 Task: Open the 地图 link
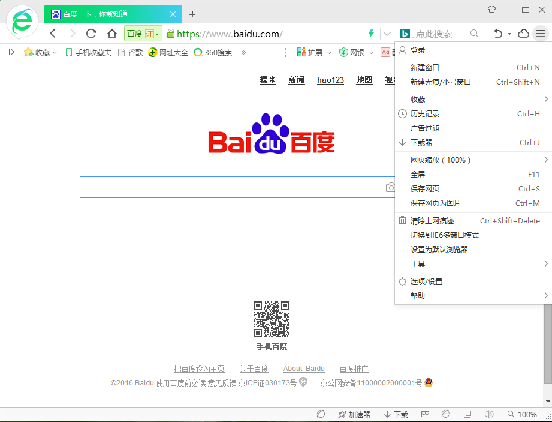tap(364, 80)
